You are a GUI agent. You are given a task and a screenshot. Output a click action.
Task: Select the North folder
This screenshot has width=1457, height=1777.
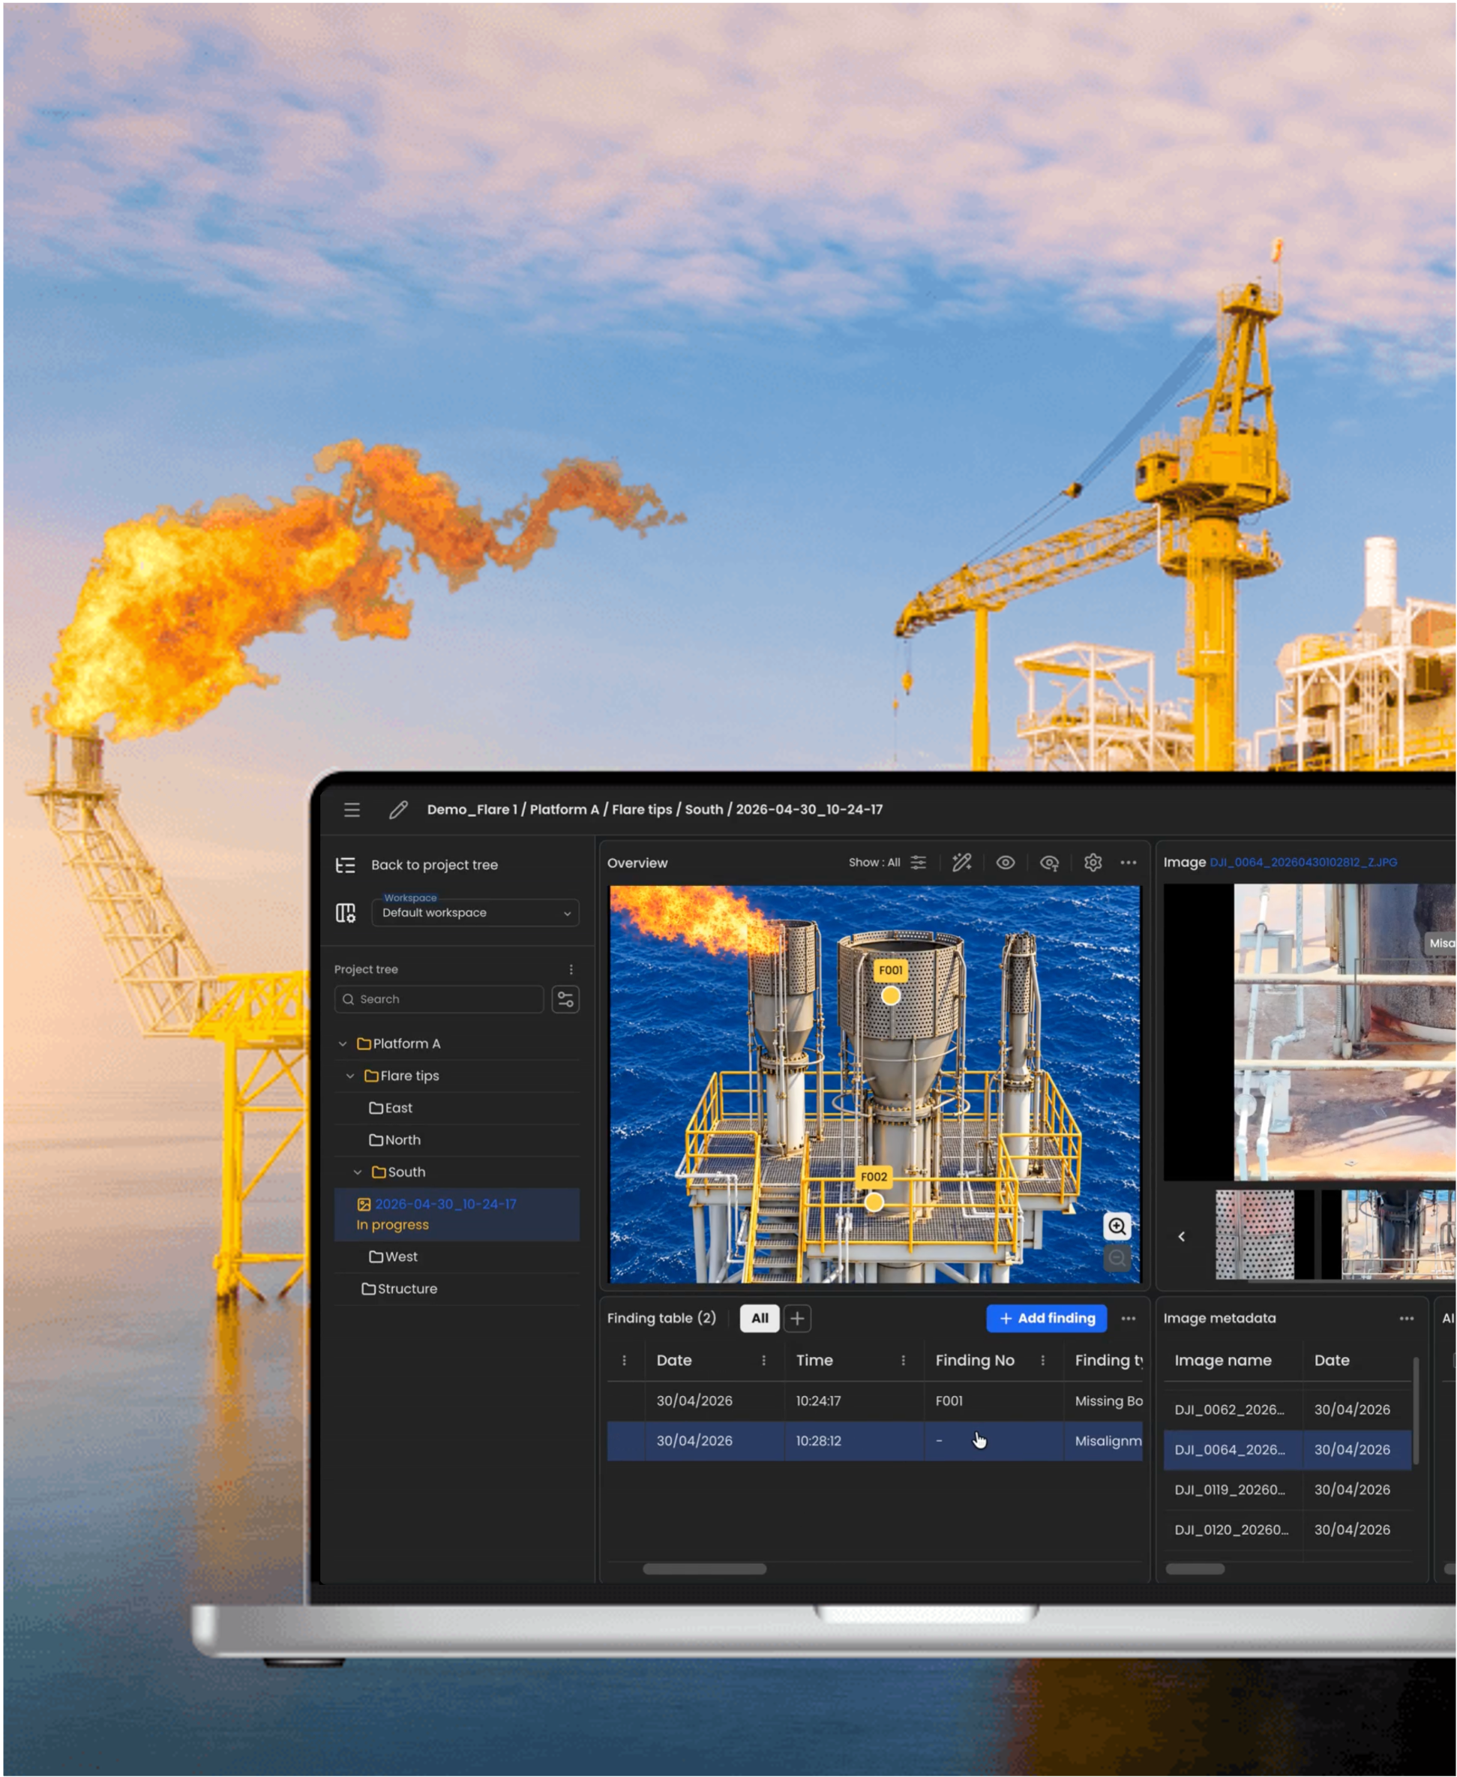point(395,1140)
